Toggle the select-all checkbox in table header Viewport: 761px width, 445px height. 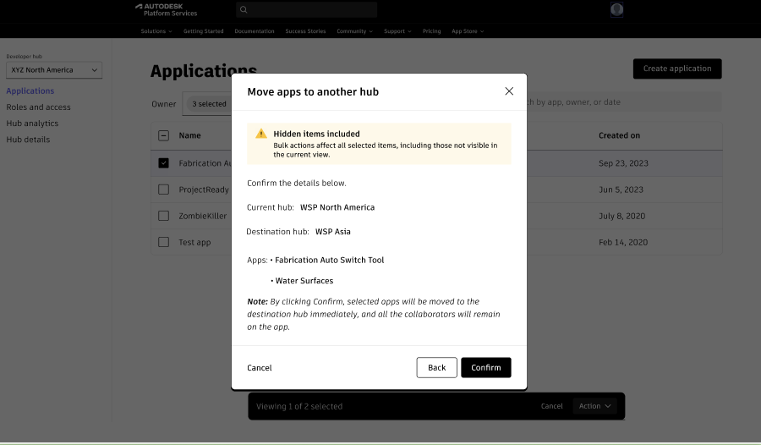tap(163, 135)
